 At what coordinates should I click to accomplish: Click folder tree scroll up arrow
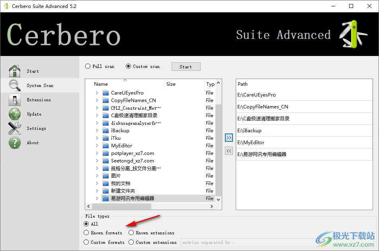[x=218, y=83]
